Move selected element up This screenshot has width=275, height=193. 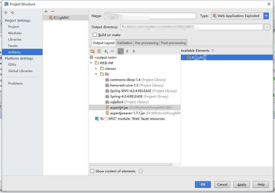tap(127, 51)
